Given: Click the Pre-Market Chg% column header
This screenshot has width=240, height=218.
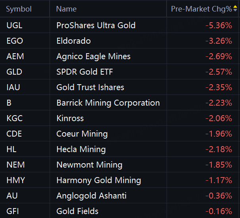Looking at the screenshot, I should [x=201, y=9].
